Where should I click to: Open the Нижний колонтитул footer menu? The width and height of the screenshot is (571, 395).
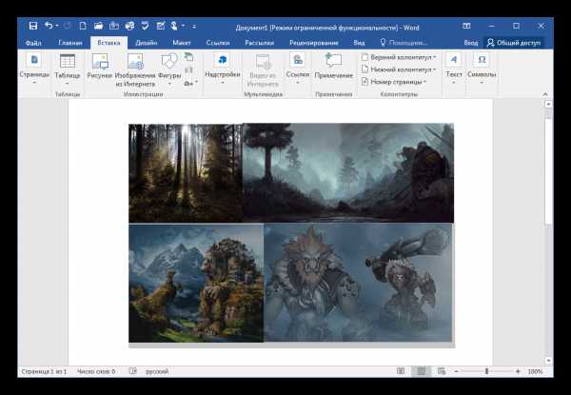pos(399,69)
